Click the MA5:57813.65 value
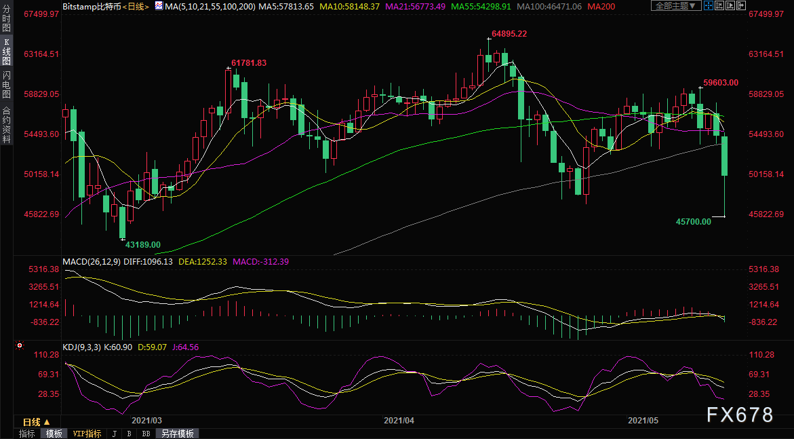 [x=285, y=7]
